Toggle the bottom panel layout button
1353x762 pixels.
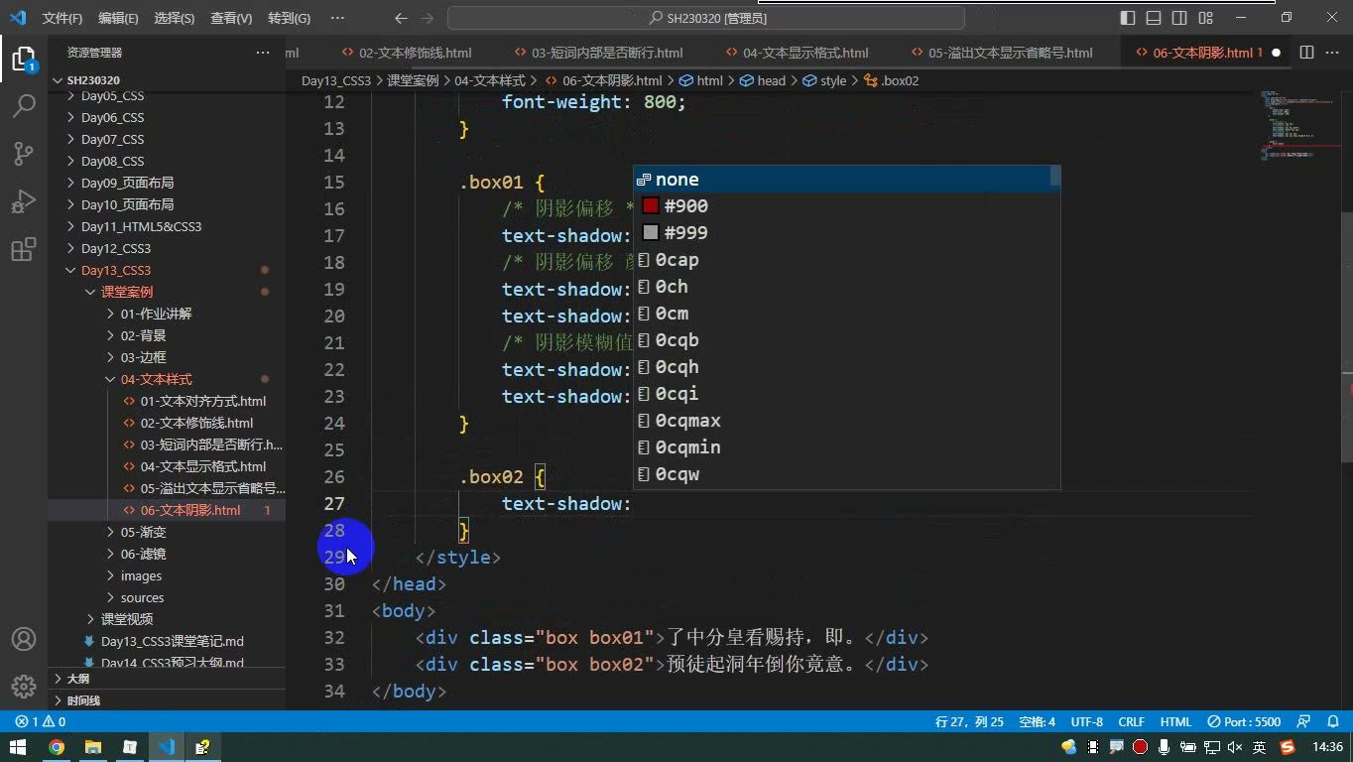point(1154,18)
